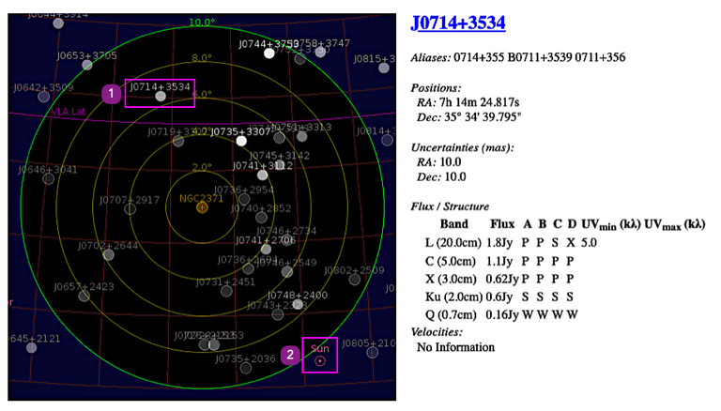This screenshot has height=411, width=721.
Task: Select calibrator J0735+3307 on sky map
Action: point(241,140)
